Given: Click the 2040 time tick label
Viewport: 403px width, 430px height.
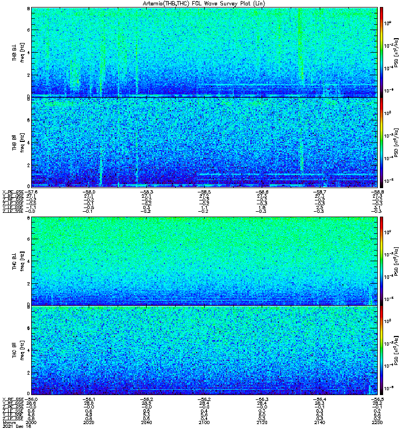Looking at the screenshot, I should pyautogui.click(x=146, y=422).
